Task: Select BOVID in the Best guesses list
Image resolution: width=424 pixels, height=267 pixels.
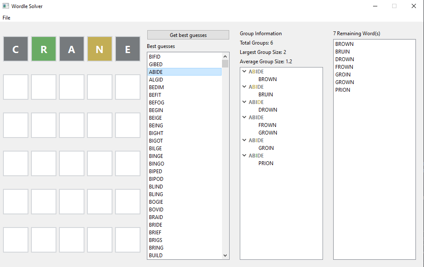Action: (x=185, y=210)
